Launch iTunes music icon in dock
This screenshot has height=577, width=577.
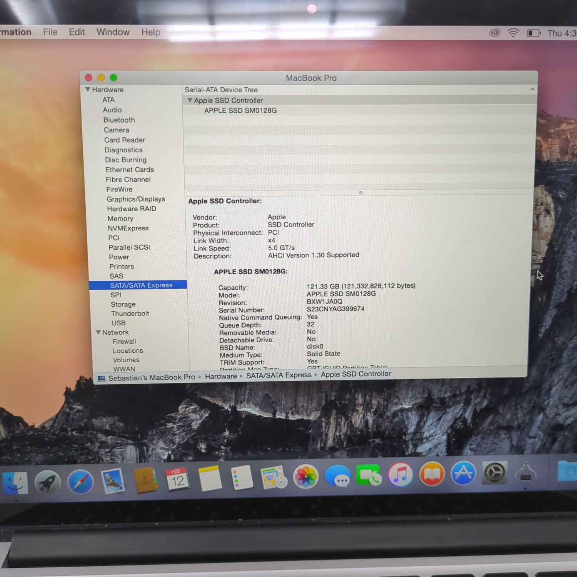tap(400, 475)
